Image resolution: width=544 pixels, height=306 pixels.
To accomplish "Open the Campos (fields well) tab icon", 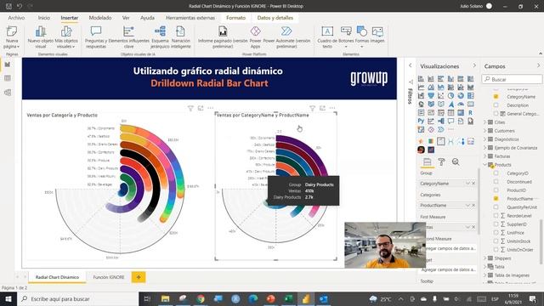I will coord(427,161).
